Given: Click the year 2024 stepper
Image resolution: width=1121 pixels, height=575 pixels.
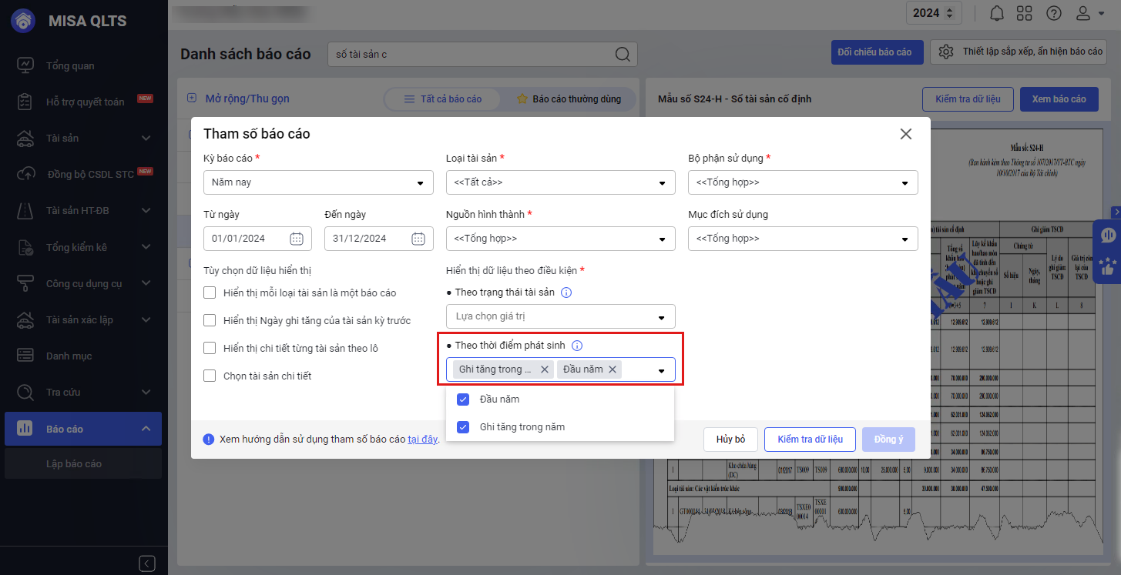Looking at the screenshot, I should coord(934,13).
